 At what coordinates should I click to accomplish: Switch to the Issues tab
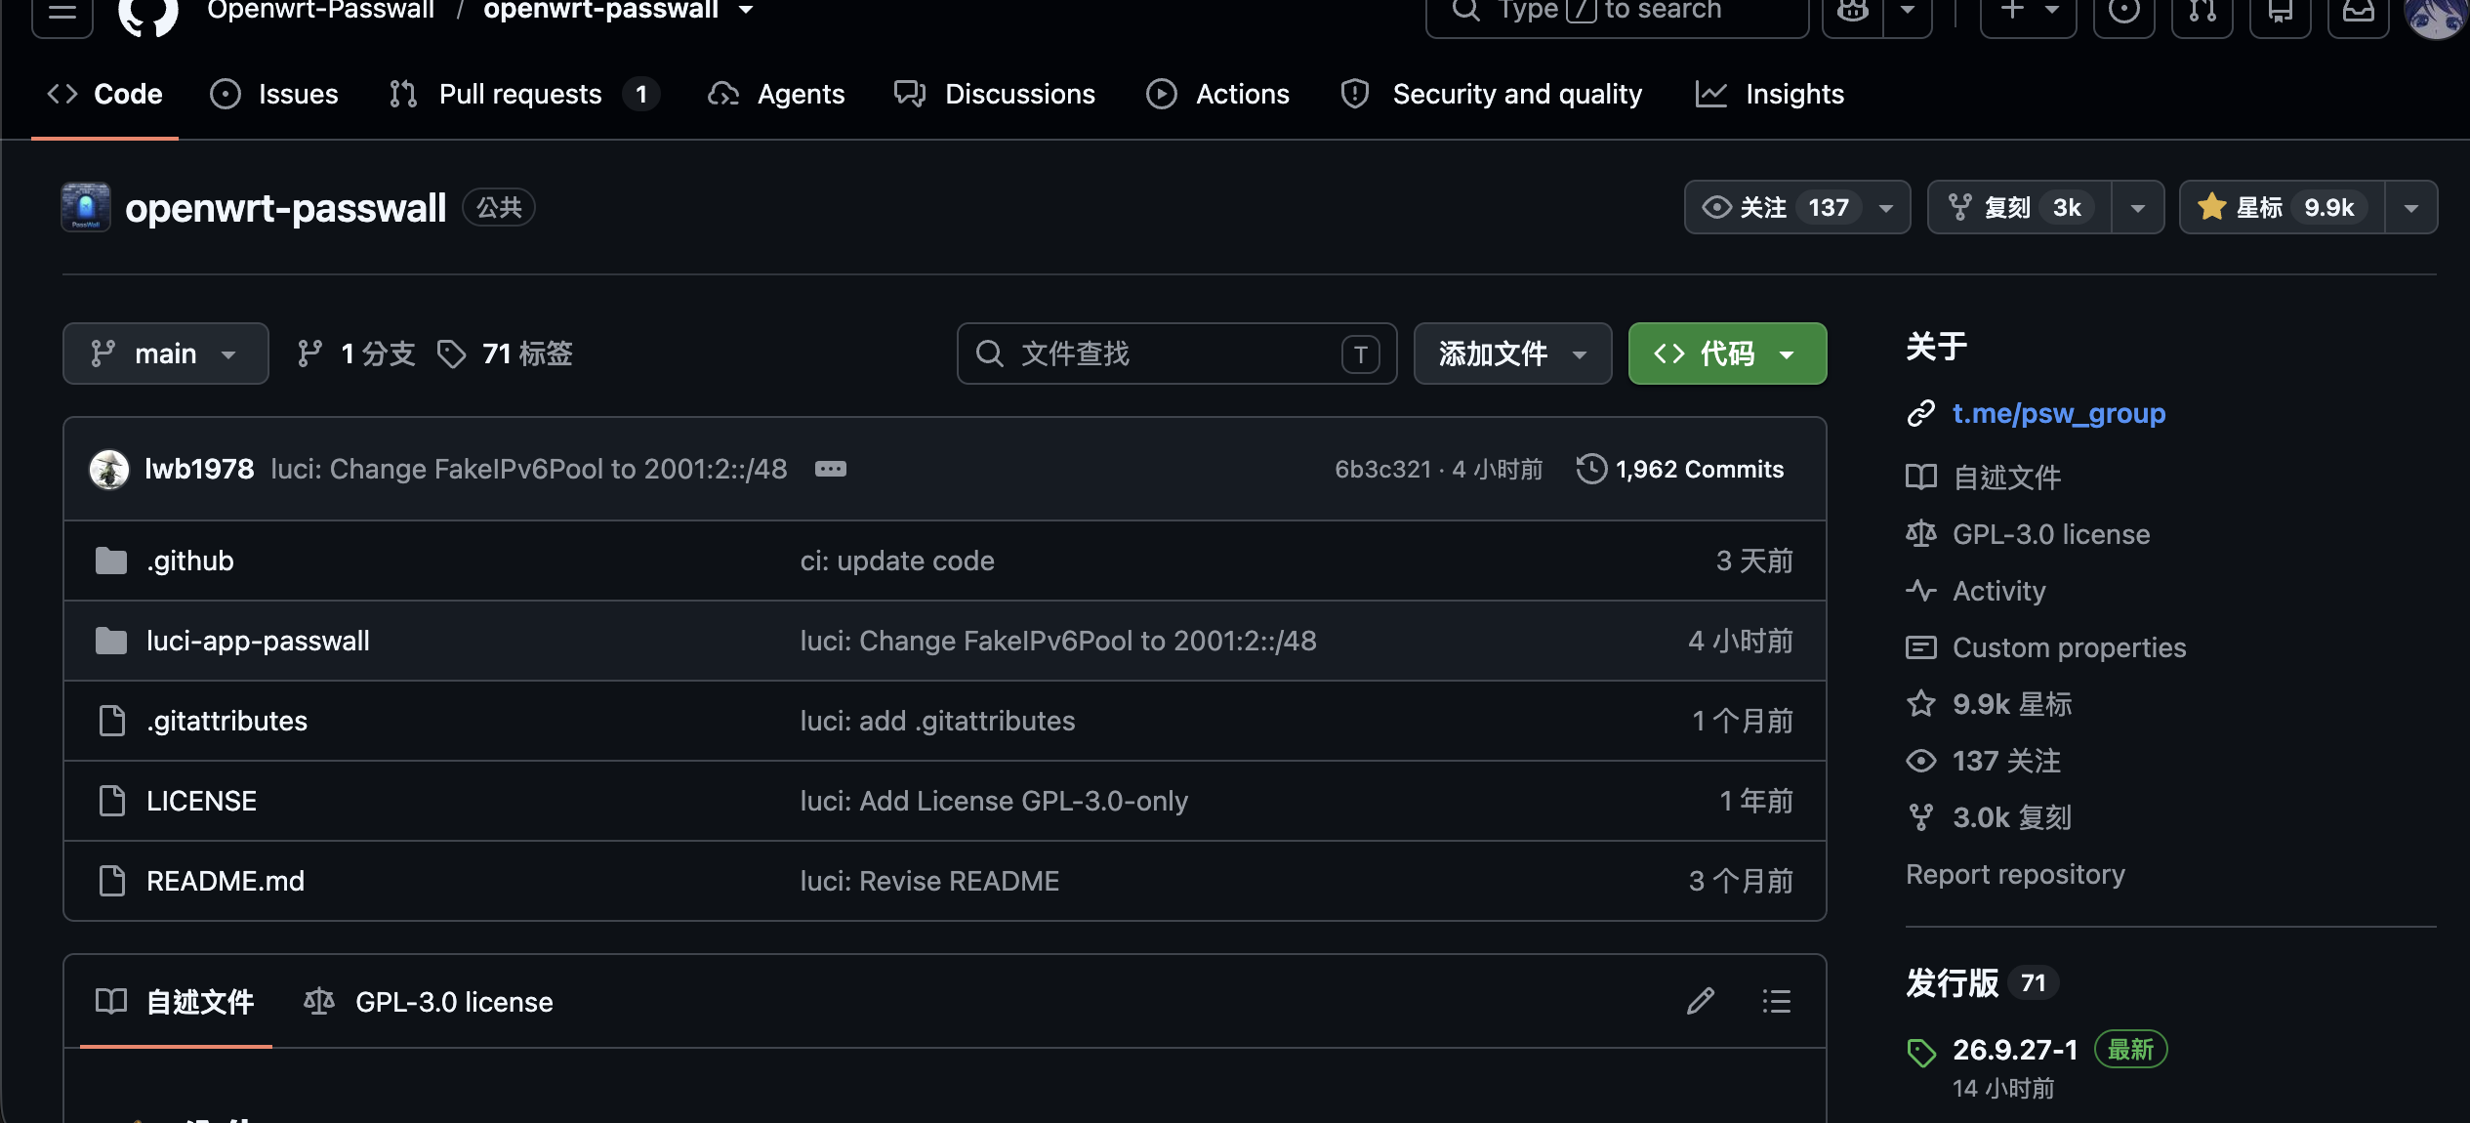tap(274, 94)
